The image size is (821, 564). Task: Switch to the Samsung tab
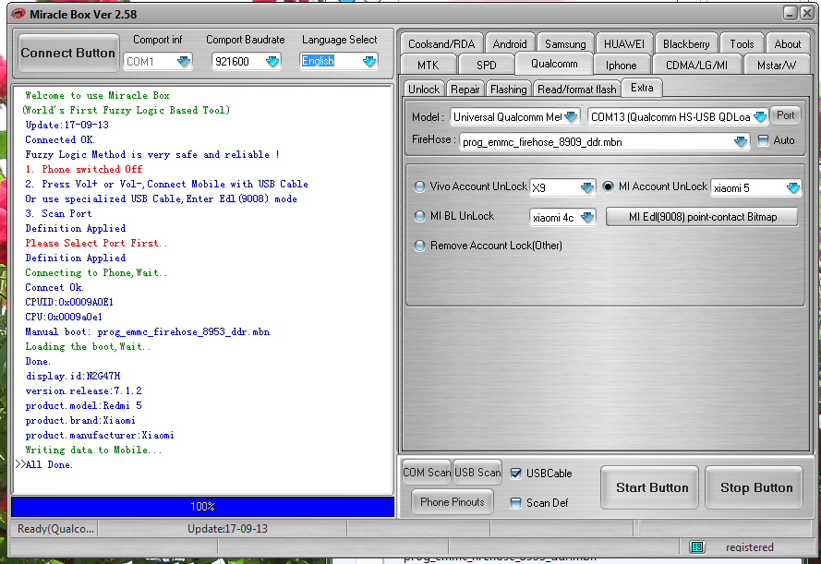coord(565,44)
